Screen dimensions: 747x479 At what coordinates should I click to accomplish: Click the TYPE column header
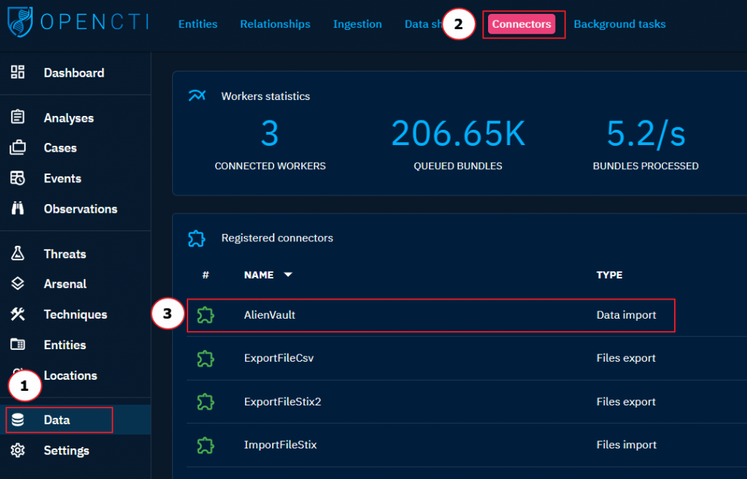[609, 275]
